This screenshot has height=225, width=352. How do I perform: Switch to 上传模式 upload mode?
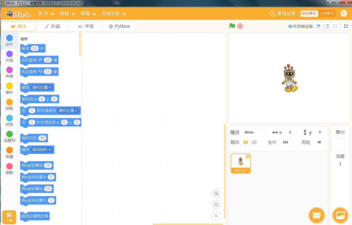coord(327,13)
